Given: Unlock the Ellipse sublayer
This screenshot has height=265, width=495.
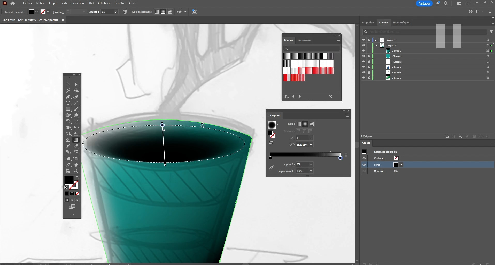Looking at the screenshot, I should click(x=369, y=62).
